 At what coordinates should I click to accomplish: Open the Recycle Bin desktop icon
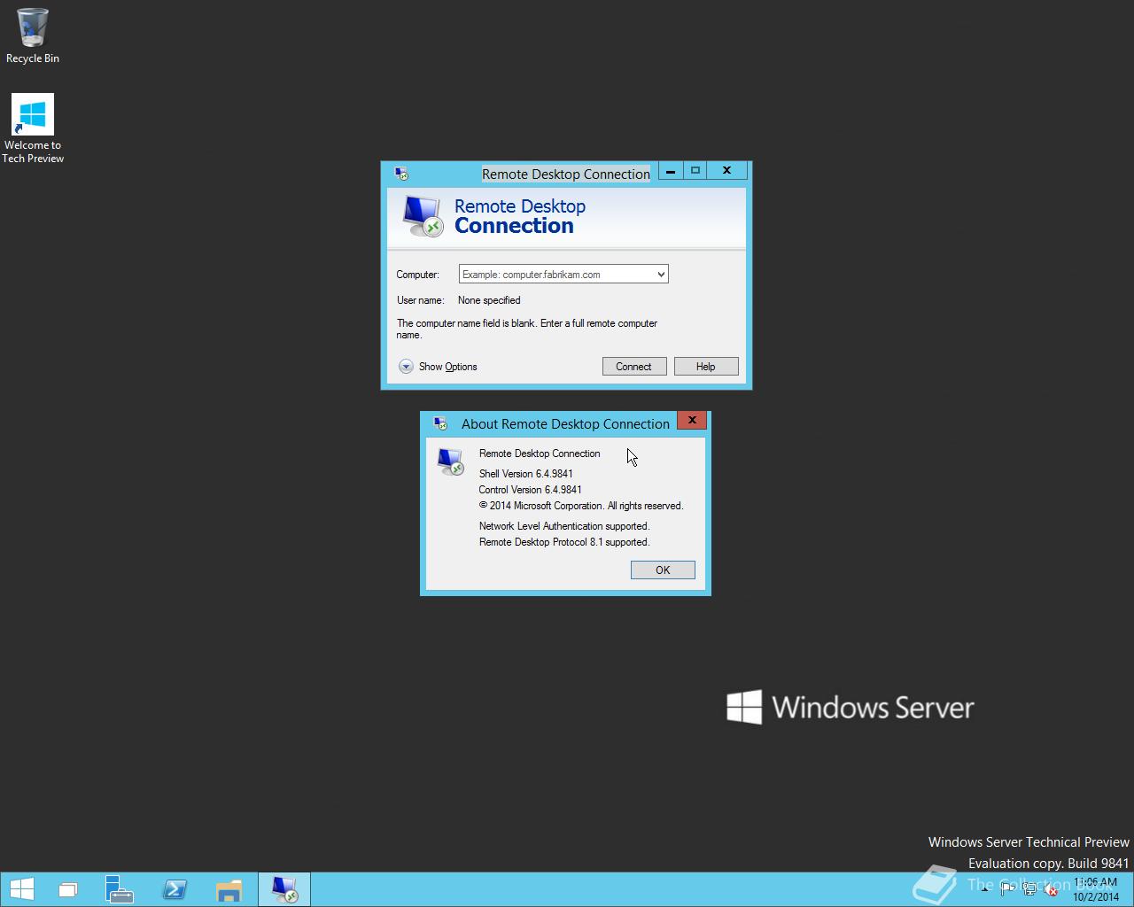point(33,35)
